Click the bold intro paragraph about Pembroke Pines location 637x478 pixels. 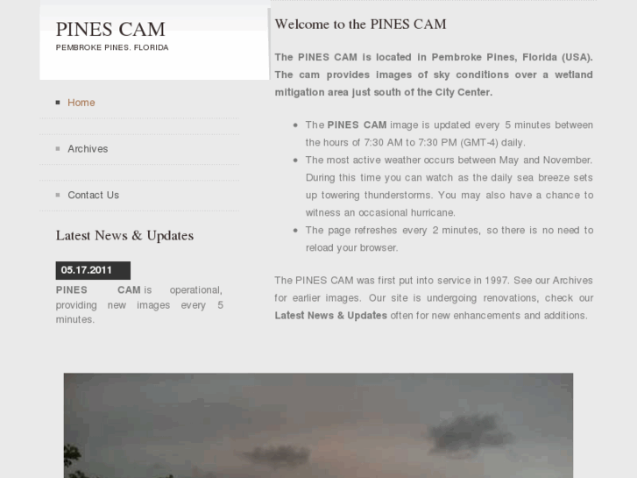(434, 75)
